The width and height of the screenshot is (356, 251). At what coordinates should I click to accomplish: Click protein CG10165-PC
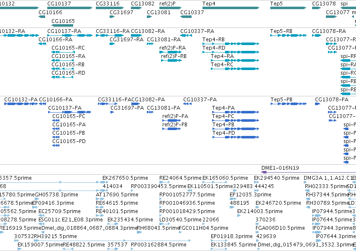[69, 116]
